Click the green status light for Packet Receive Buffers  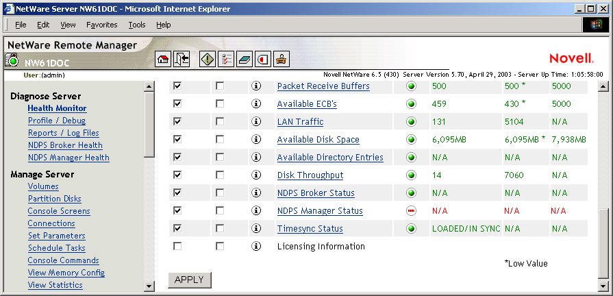pos(411,86)
